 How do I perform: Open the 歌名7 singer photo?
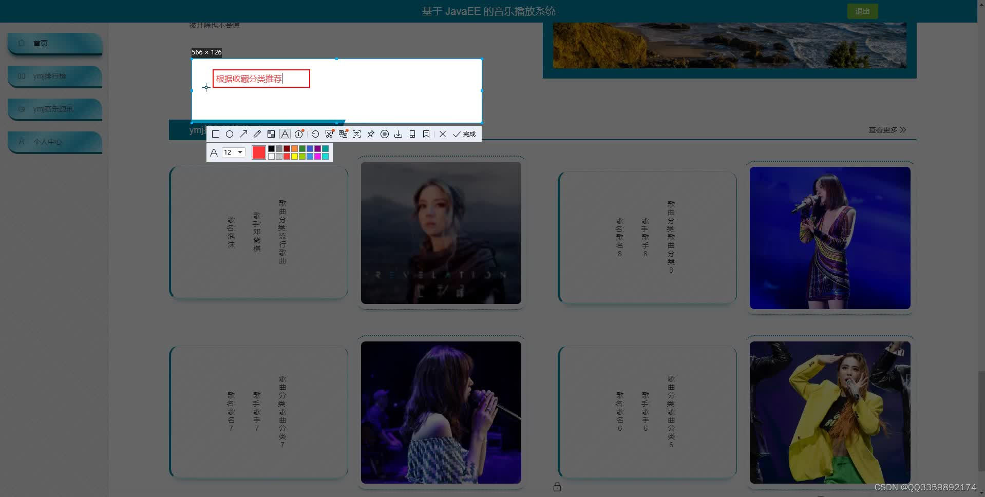click(441, 412)
